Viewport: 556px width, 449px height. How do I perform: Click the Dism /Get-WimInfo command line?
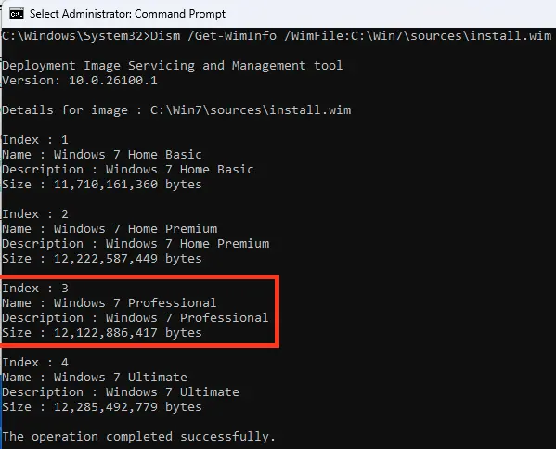click(277, 36)
